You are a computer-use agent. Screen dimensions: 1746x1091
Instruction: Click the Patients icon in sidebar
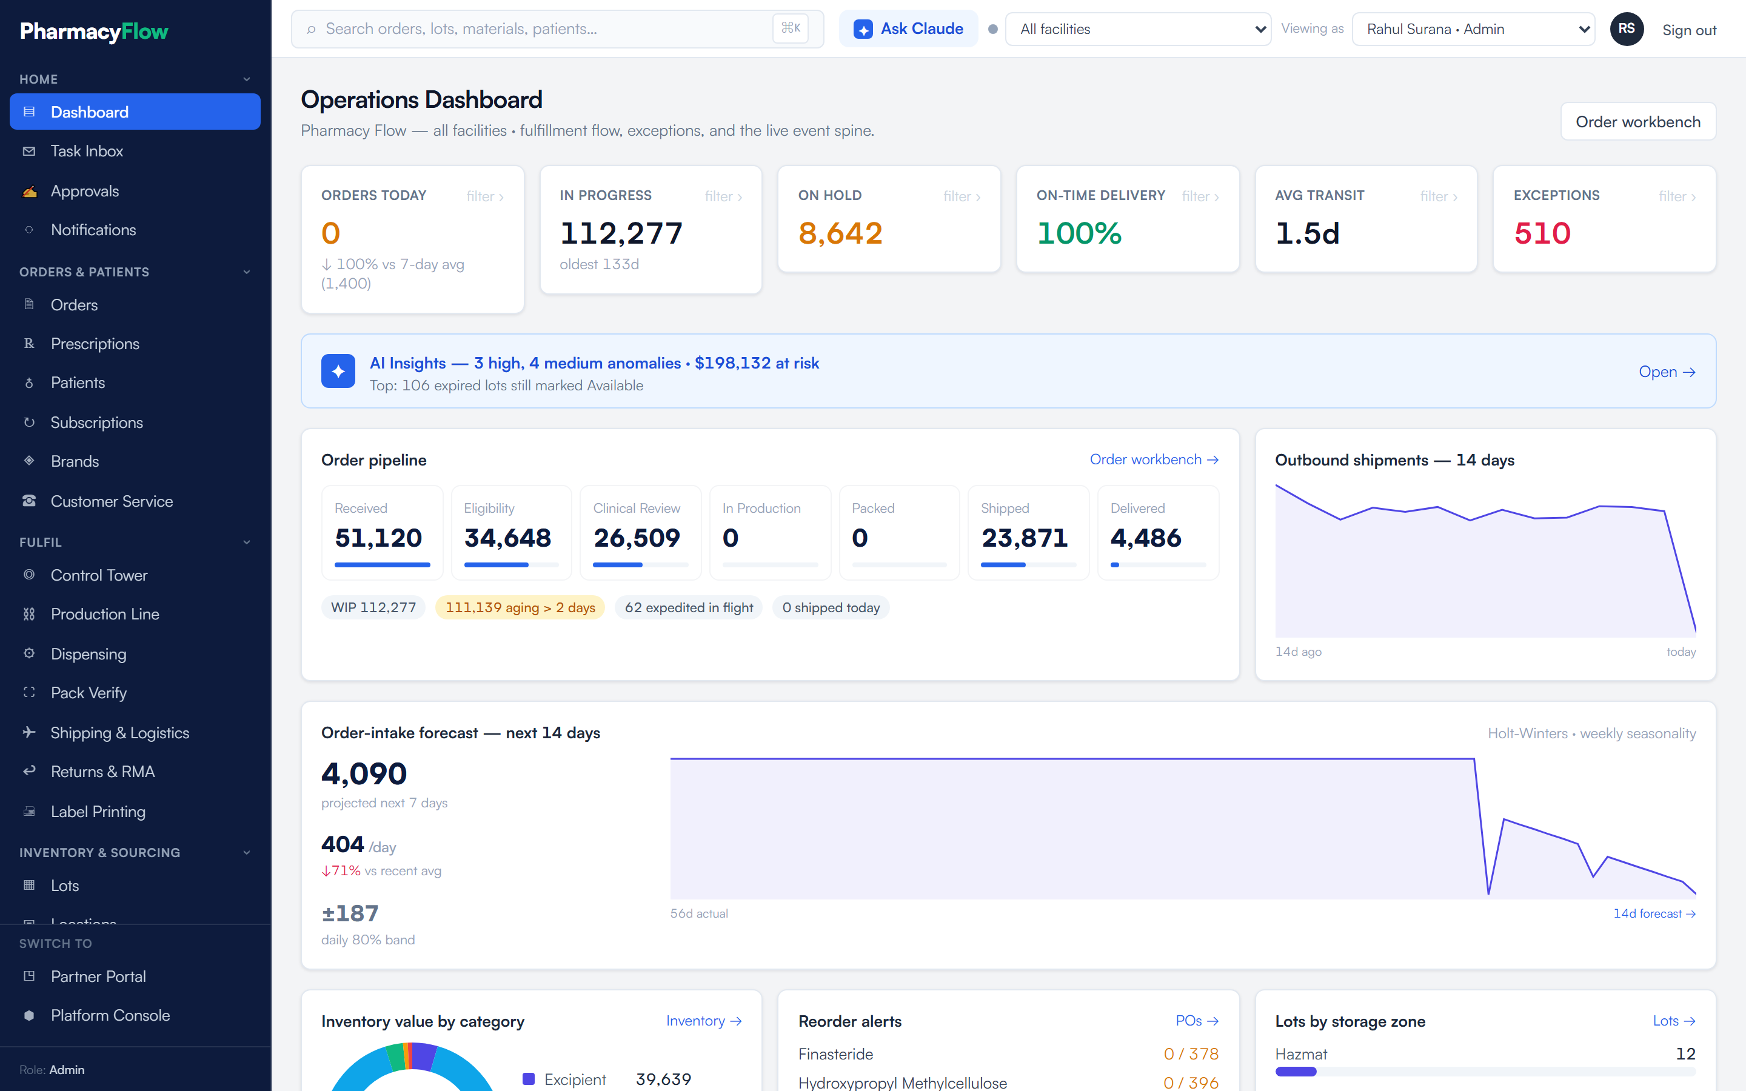[x=29, y=382]
